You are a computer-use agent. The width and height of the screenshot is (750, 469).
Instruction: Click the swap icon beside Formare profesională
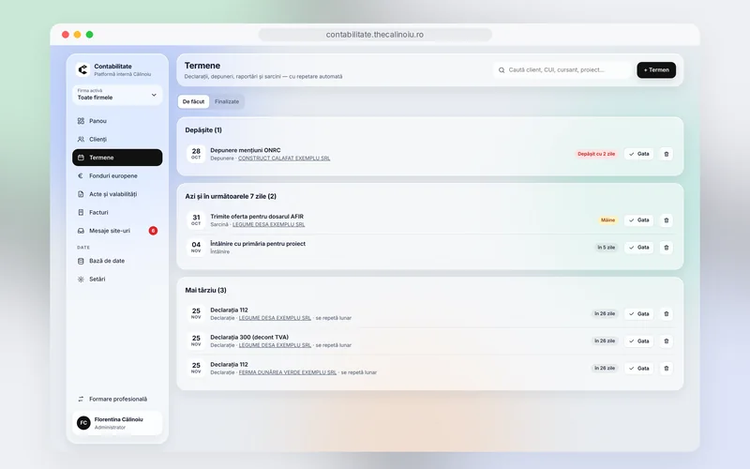pyautogui.click(x=81, y=399)
